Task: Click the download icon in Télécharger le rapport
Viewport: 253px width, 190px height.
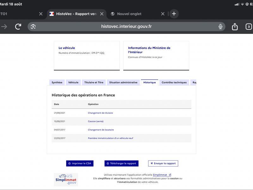Action: (108, 163)
